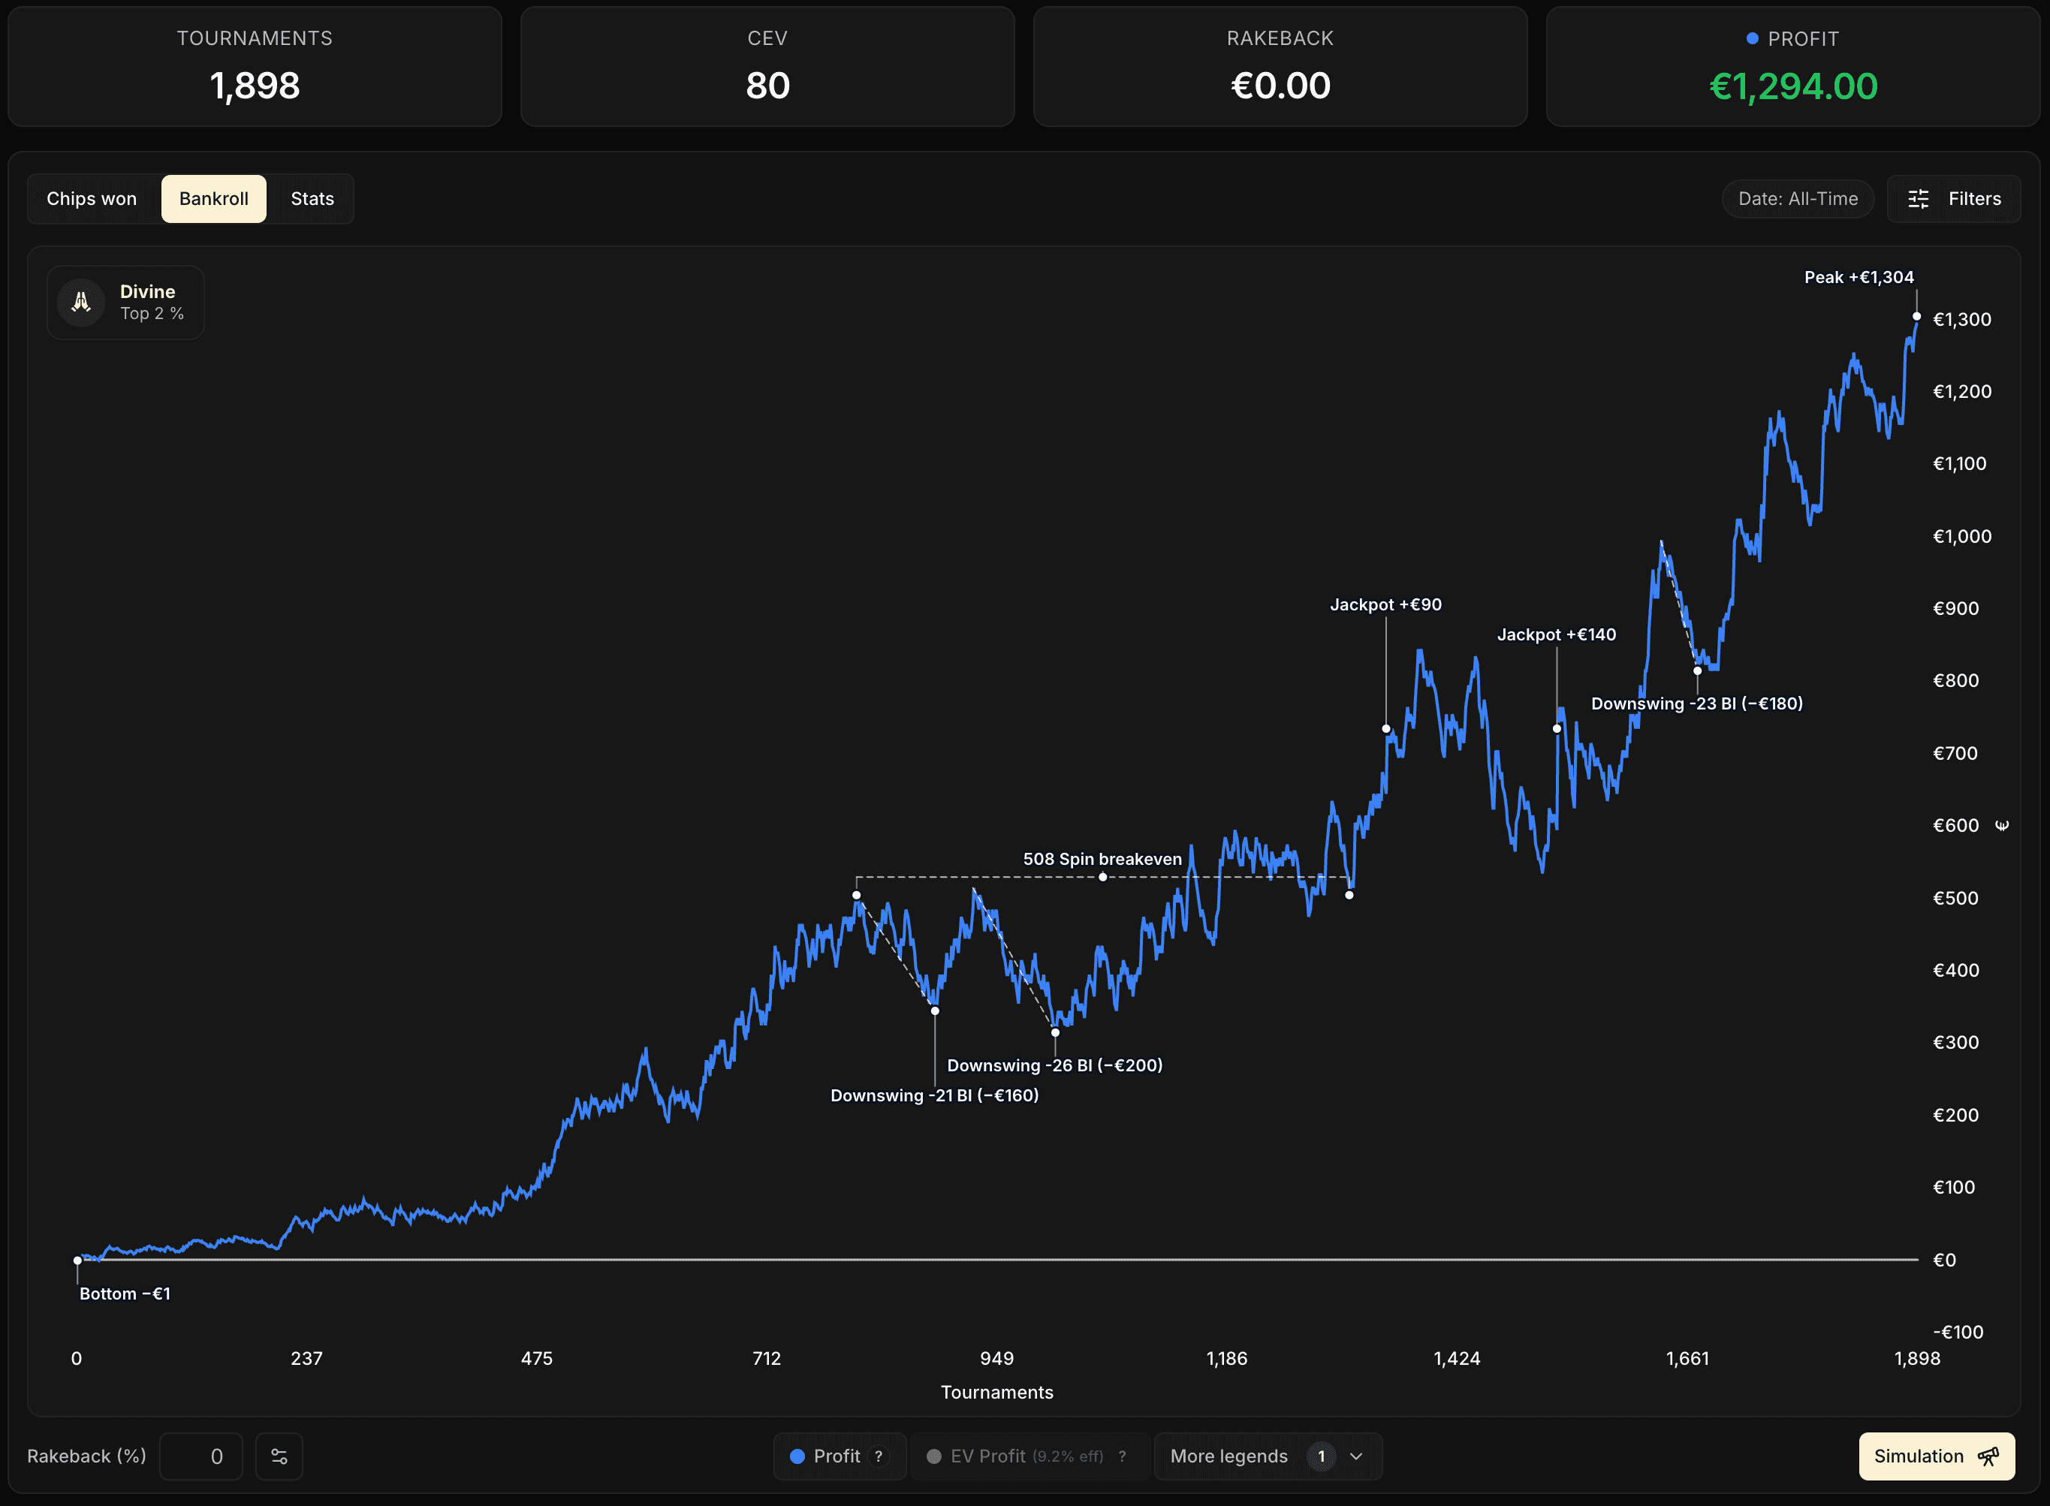Open the Profit question-mark help icon
The image size is (2050, 1506).
click(878, 1456)
